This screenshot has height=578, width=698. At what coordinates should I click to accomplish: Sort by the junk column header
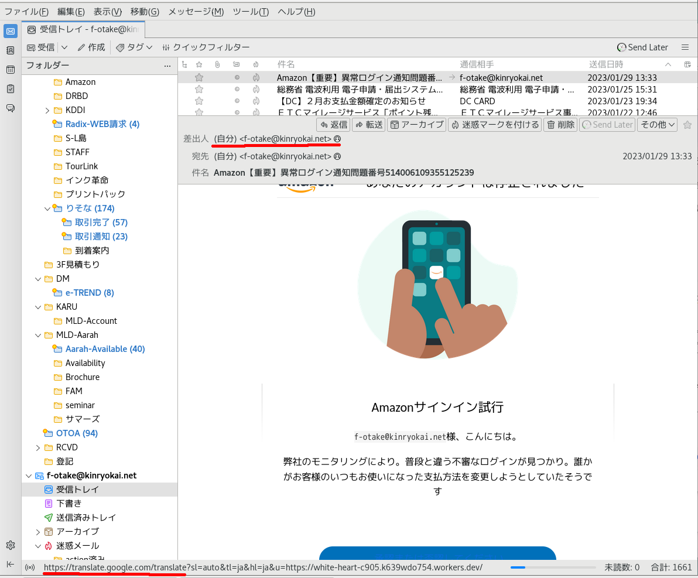(x=256, y=64)
